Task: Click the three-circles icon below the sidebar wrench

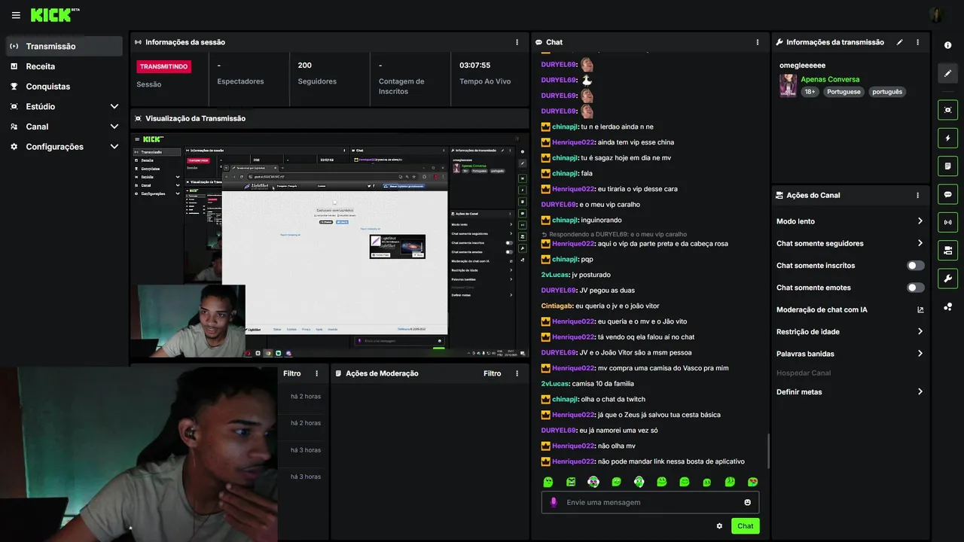Action: pos(947,306)
